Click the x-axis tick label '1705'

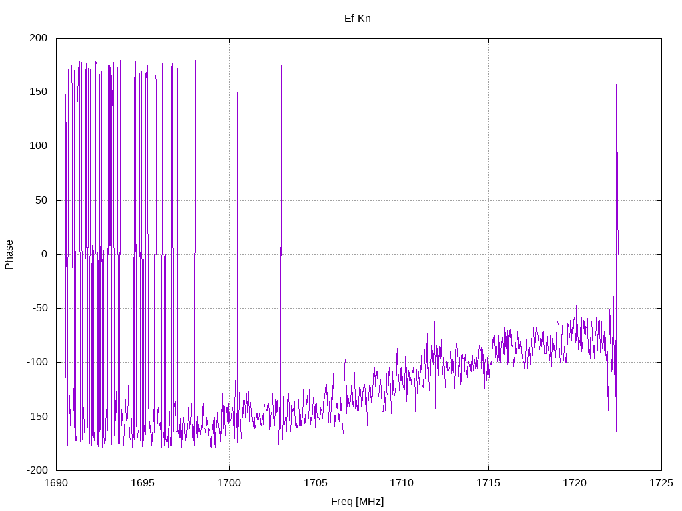pyautogui.click(x=316, y=483)
